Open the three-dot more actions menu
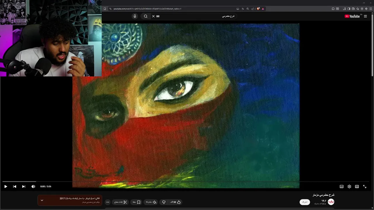 coord(108,202)
